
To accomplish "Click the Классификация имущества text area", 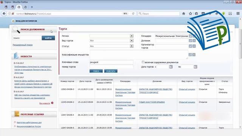I will coord(139,54).
